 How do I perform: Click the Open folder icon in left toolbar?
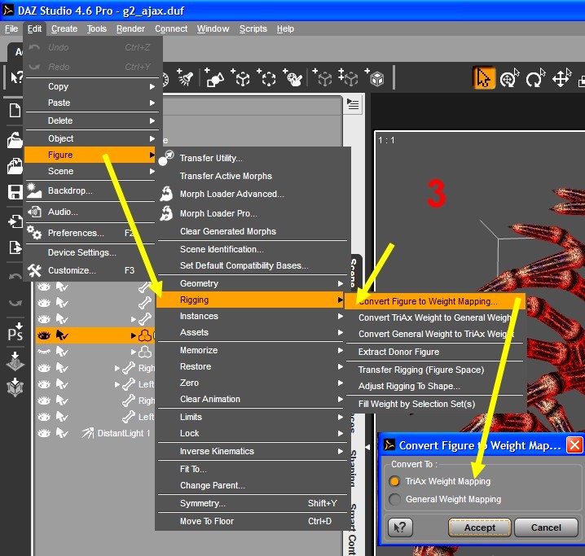pyautogui.click(x=15, y=140)
